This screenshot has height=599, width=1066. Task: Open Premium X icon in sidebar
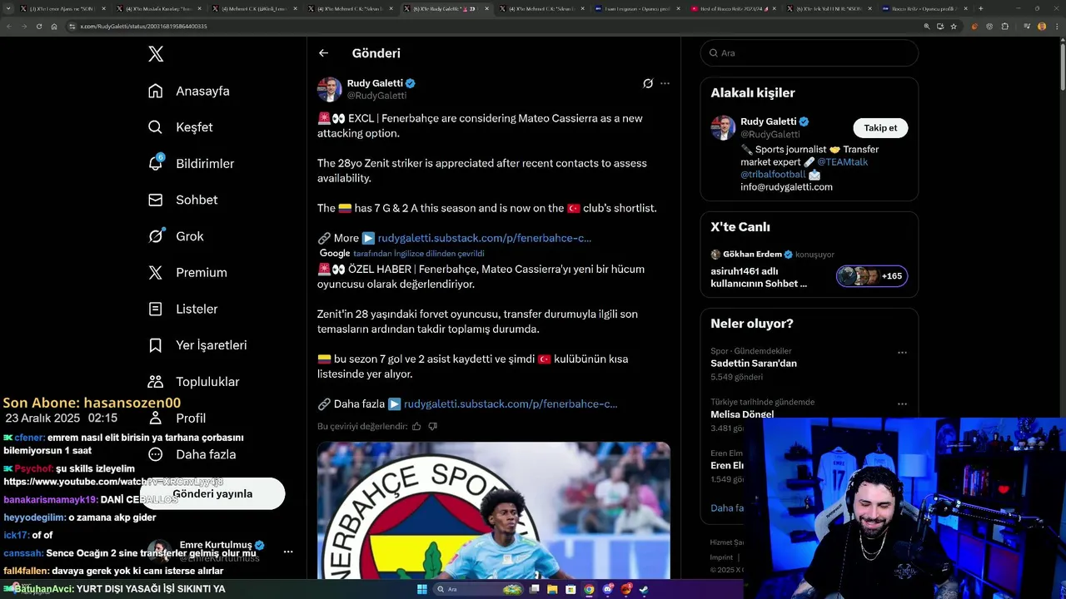[x=156, y=273]
